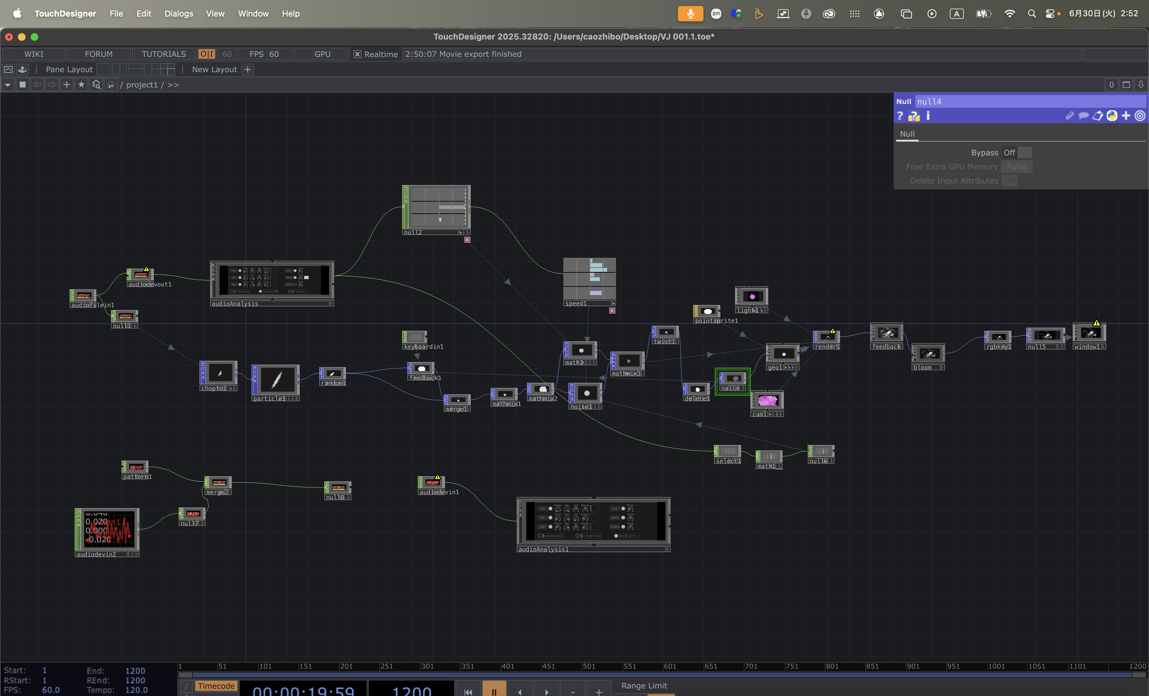
Task: Click the copy parameters clipboard icon
Action: pos(1098,115)
